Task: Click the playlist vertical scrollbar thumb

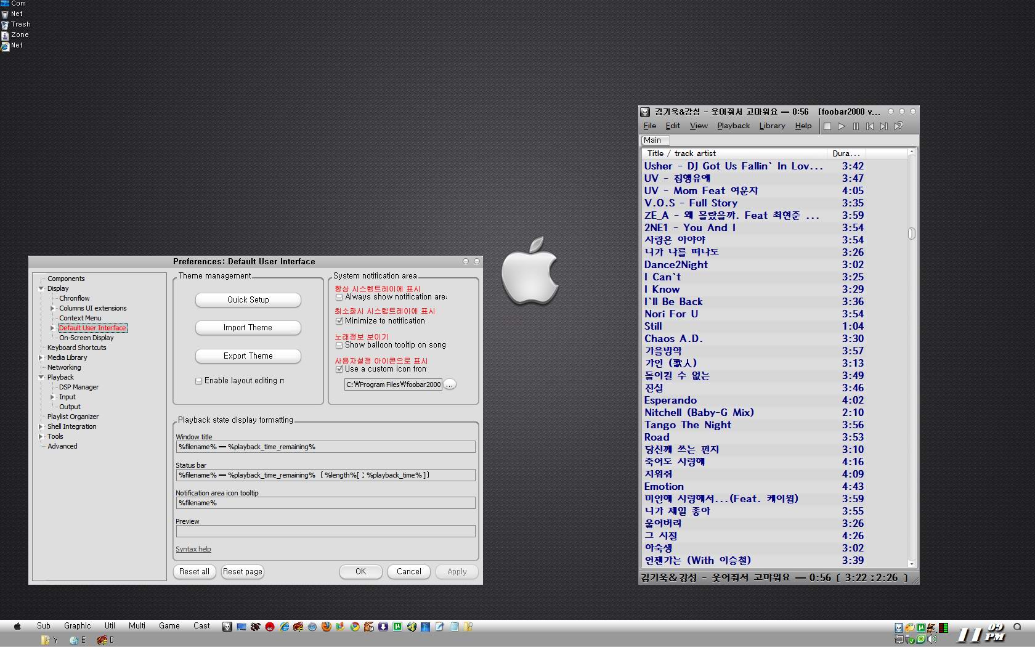Action: (x=912, y=234)
